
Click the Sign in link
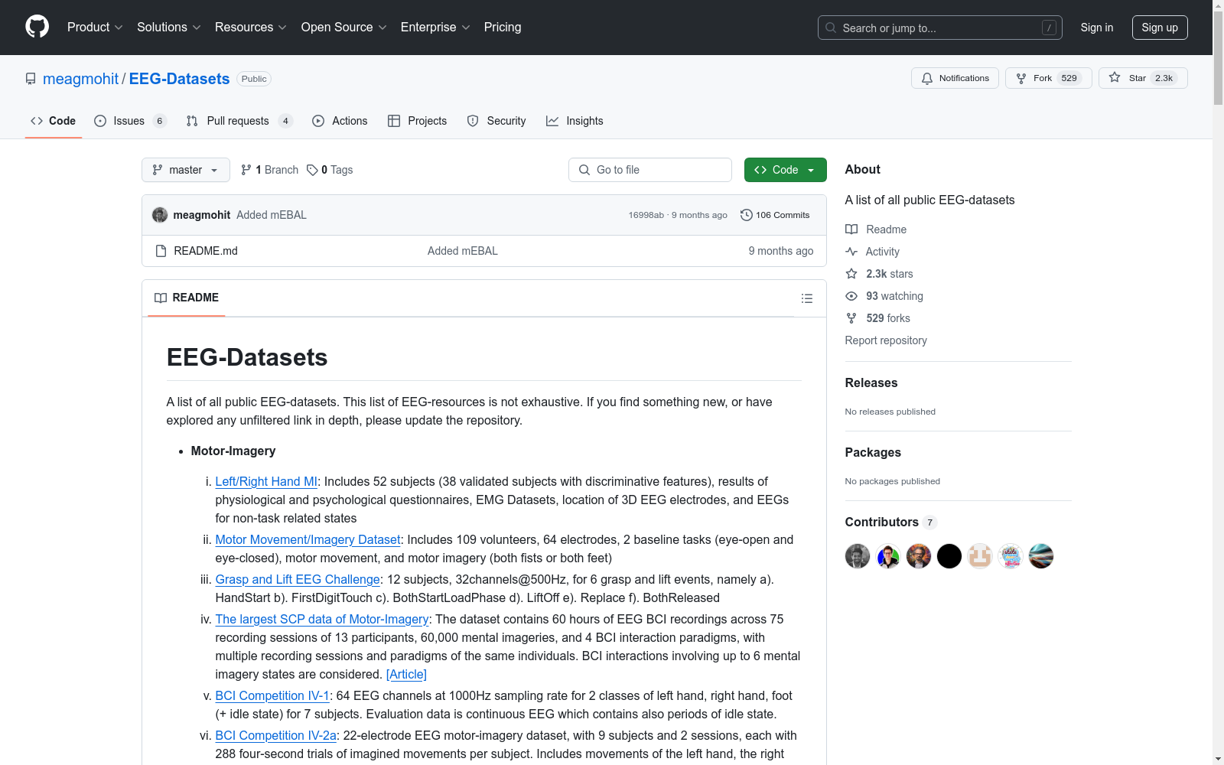pyautogui.click(x=1097, y=28)
